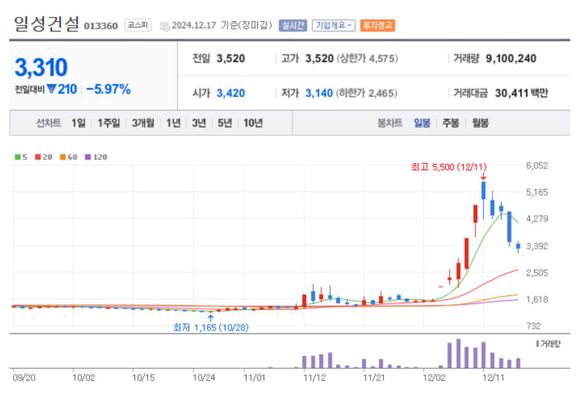The width and height of the screenshot is (577, 393).
Task: Open the 기업개요 dropdown
Action: 333,26
